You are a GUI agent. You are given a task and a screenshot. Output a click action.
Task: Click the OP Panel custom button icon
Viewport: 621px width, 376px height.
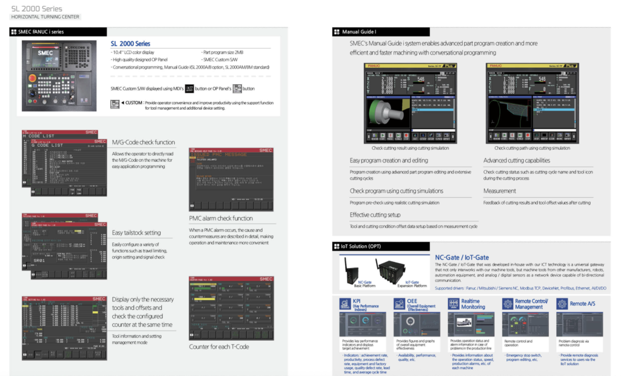point(237,89)
